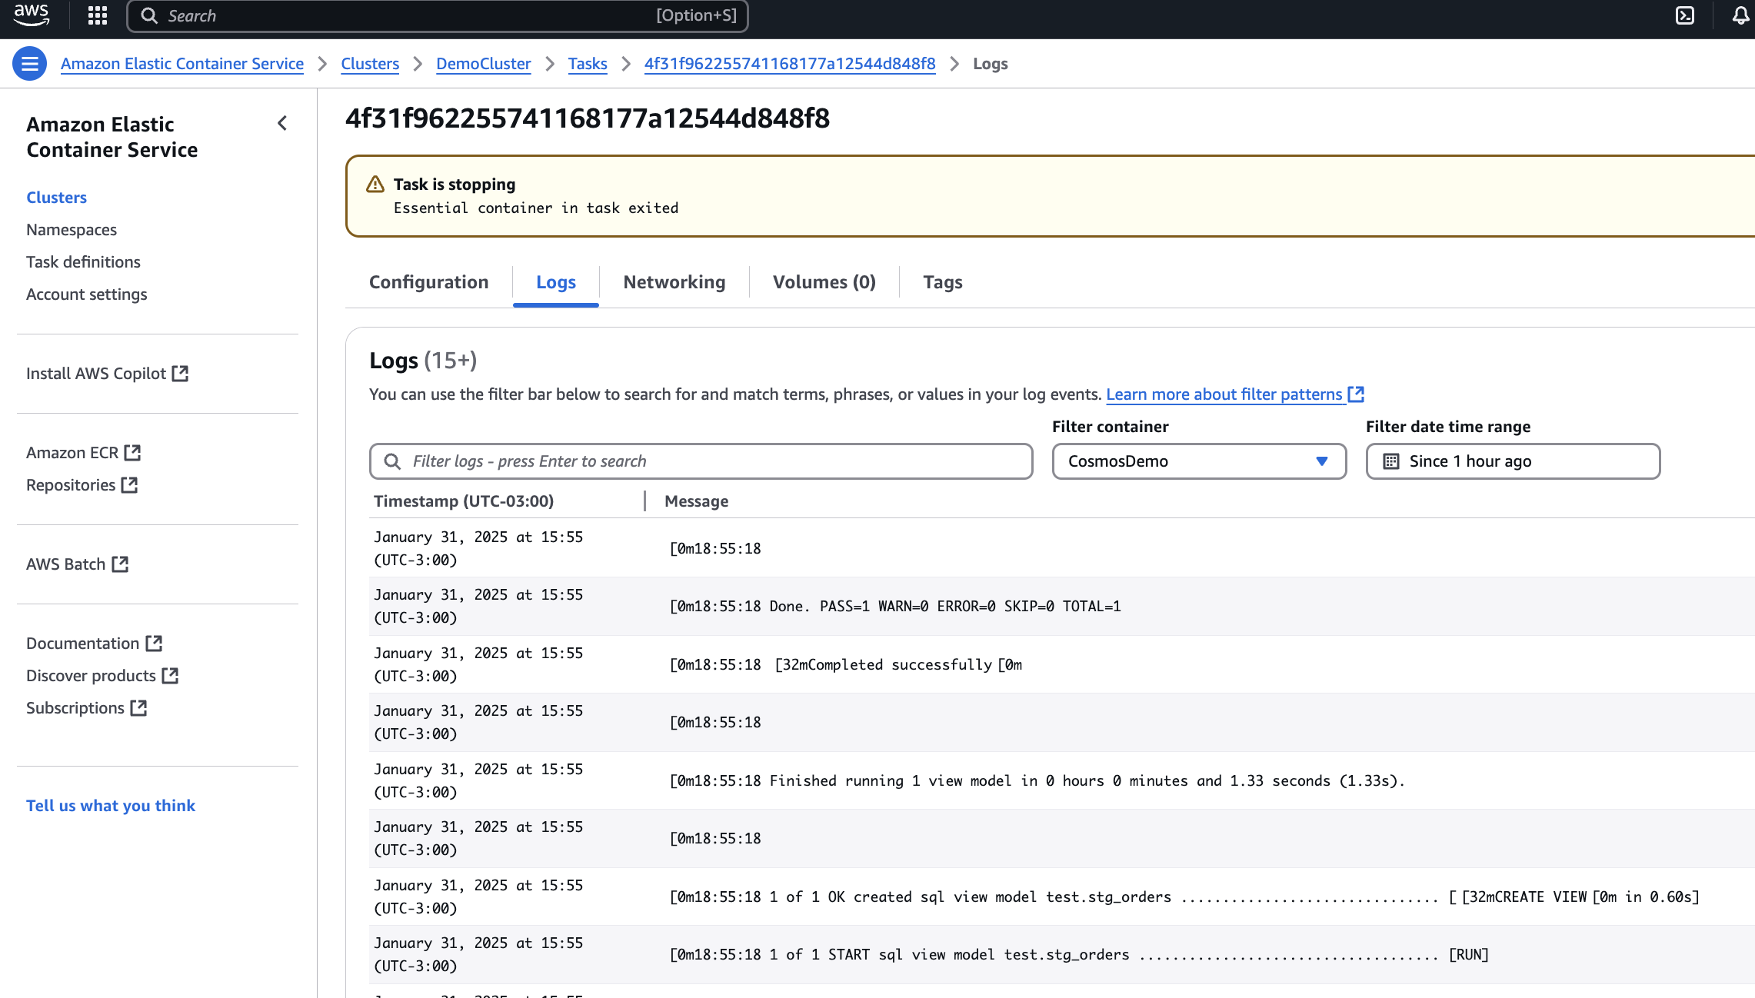Screen dimensions: 1755x998
Task: Select the Finished running 1 view model log
Action: pyautogui.click(x=1037, y=781)
